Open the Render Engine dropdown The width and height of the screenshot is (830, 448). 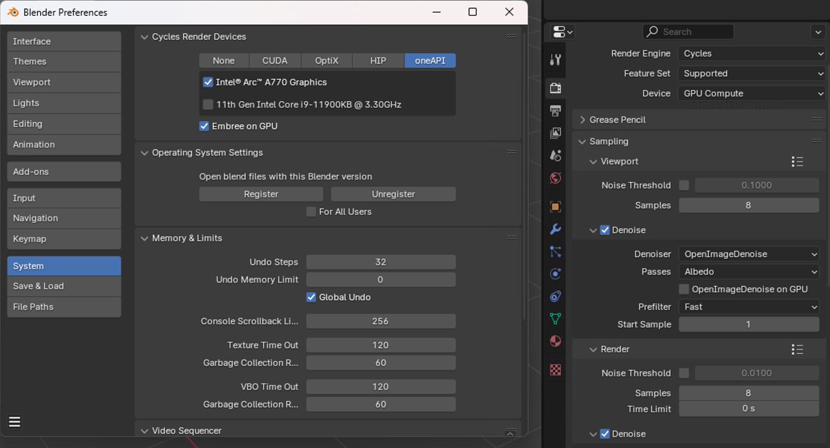coord(752,54)
